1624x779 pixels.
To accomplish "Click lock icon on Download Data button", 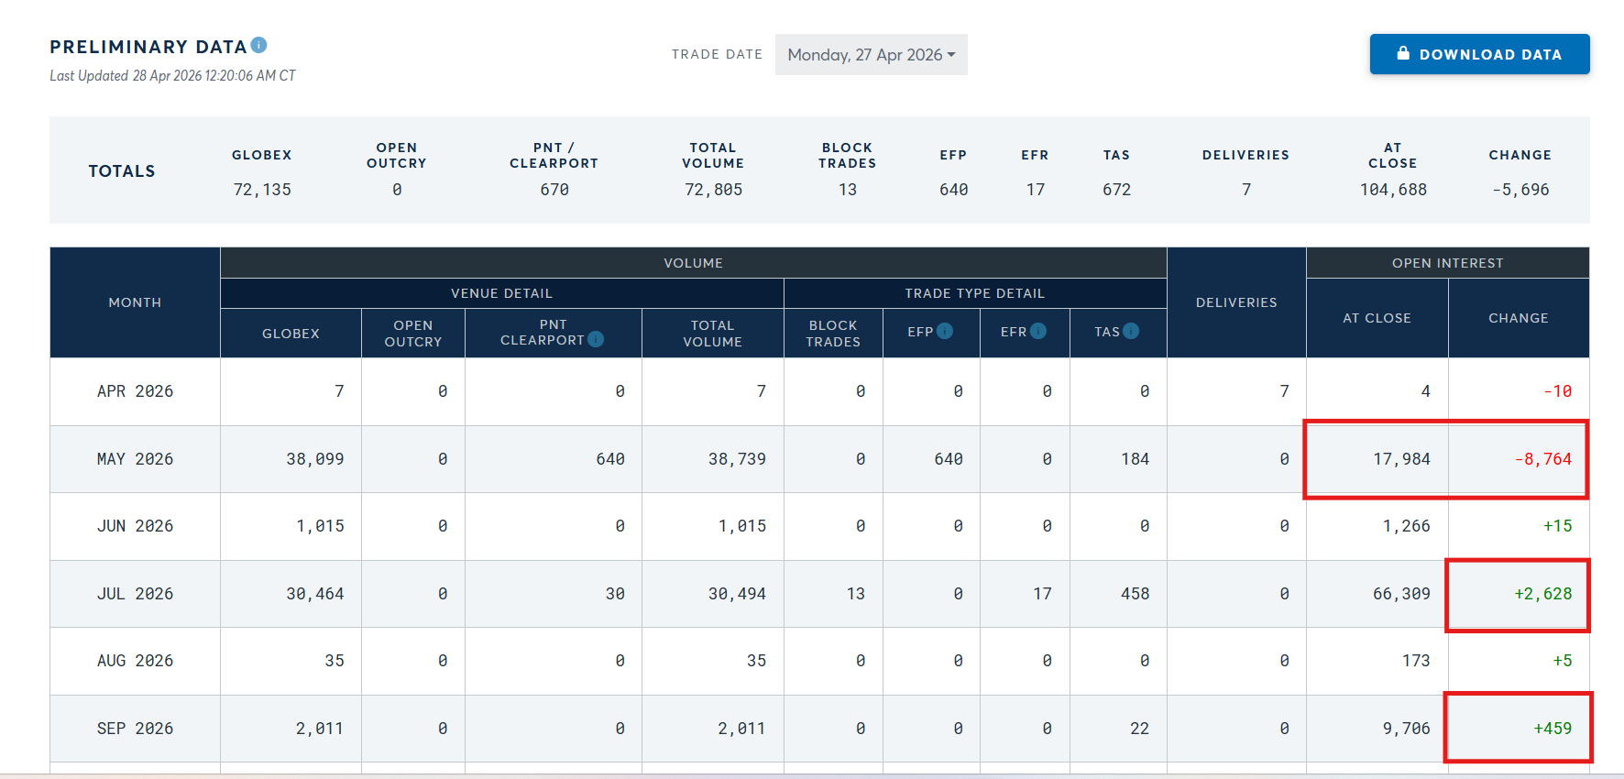I will point(1403,54).
